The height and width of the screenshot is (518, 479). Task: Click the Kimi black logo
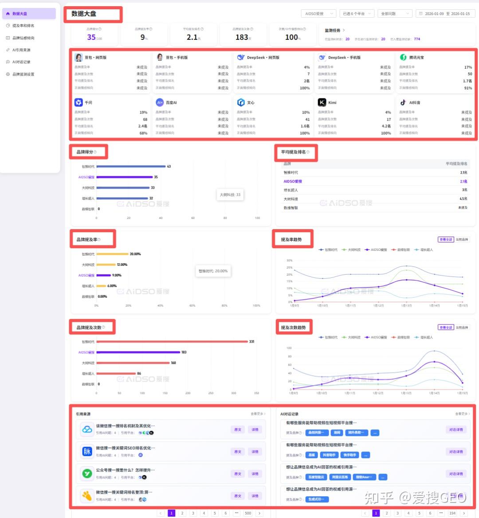[322, 102]
